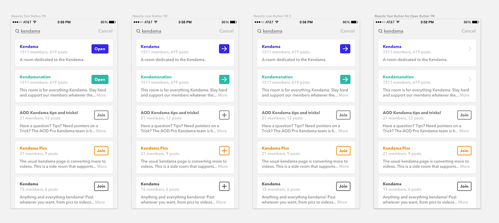
Task: Open Kendama room via chevron in fourth mockup
Action: [x=470, y=49]
